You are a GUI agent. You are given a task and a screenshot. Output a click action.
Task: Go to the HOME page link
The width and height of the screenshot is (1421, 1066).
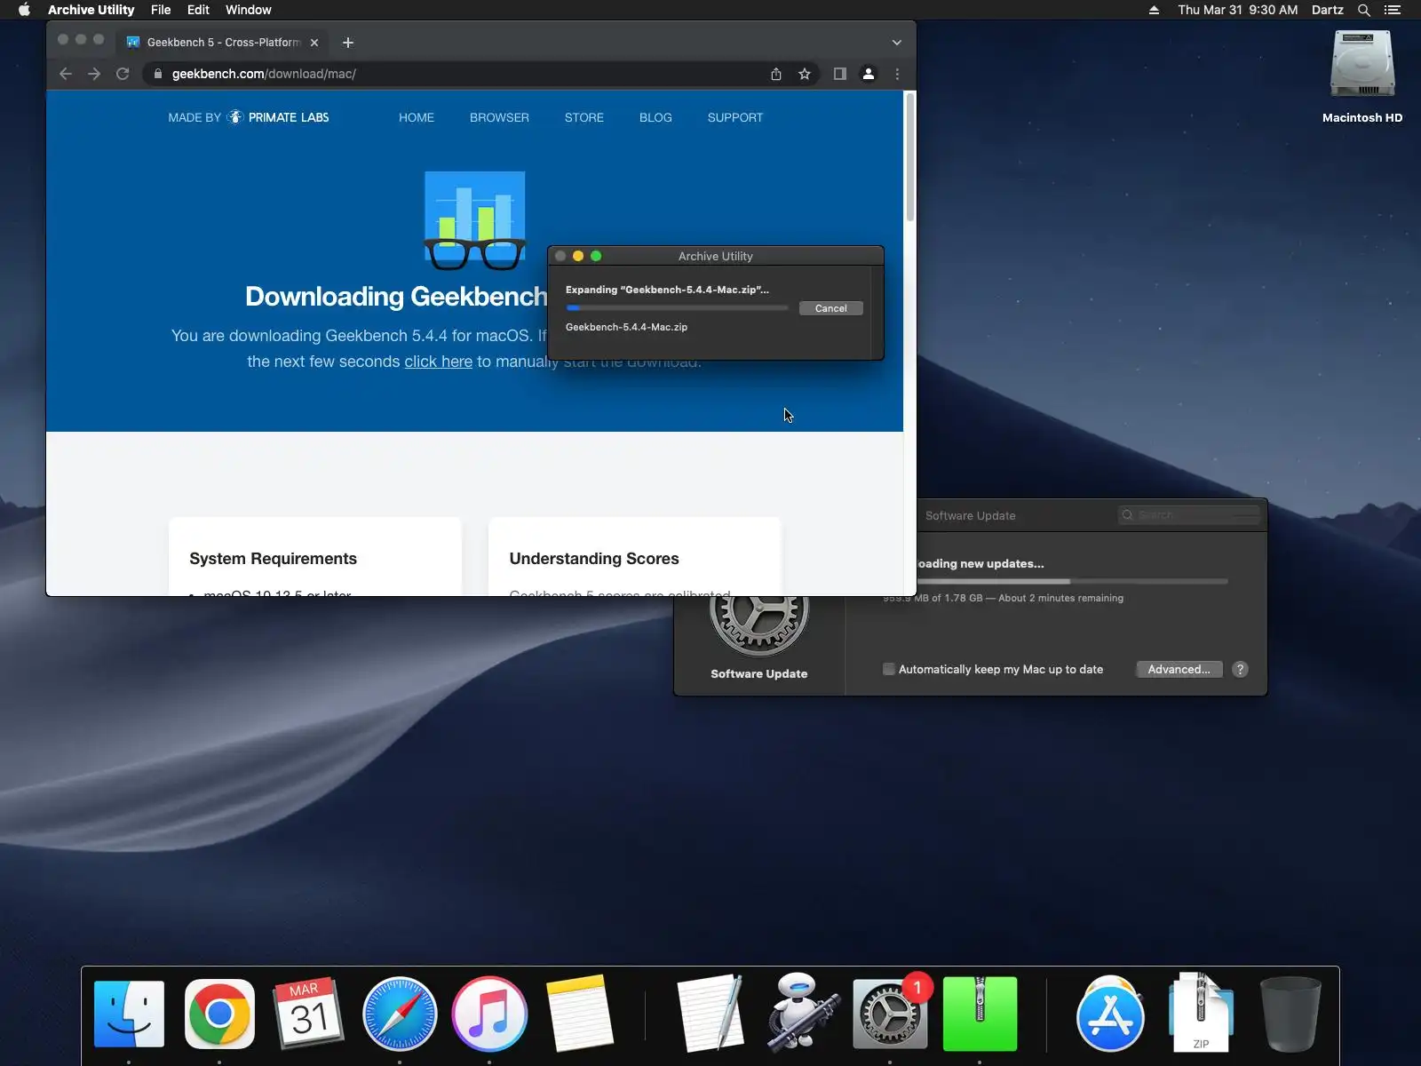[417, 117]
